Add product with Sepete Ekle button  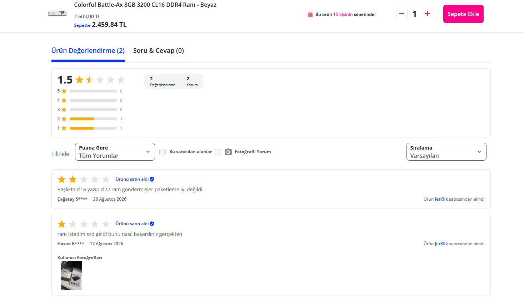(463, 14)
